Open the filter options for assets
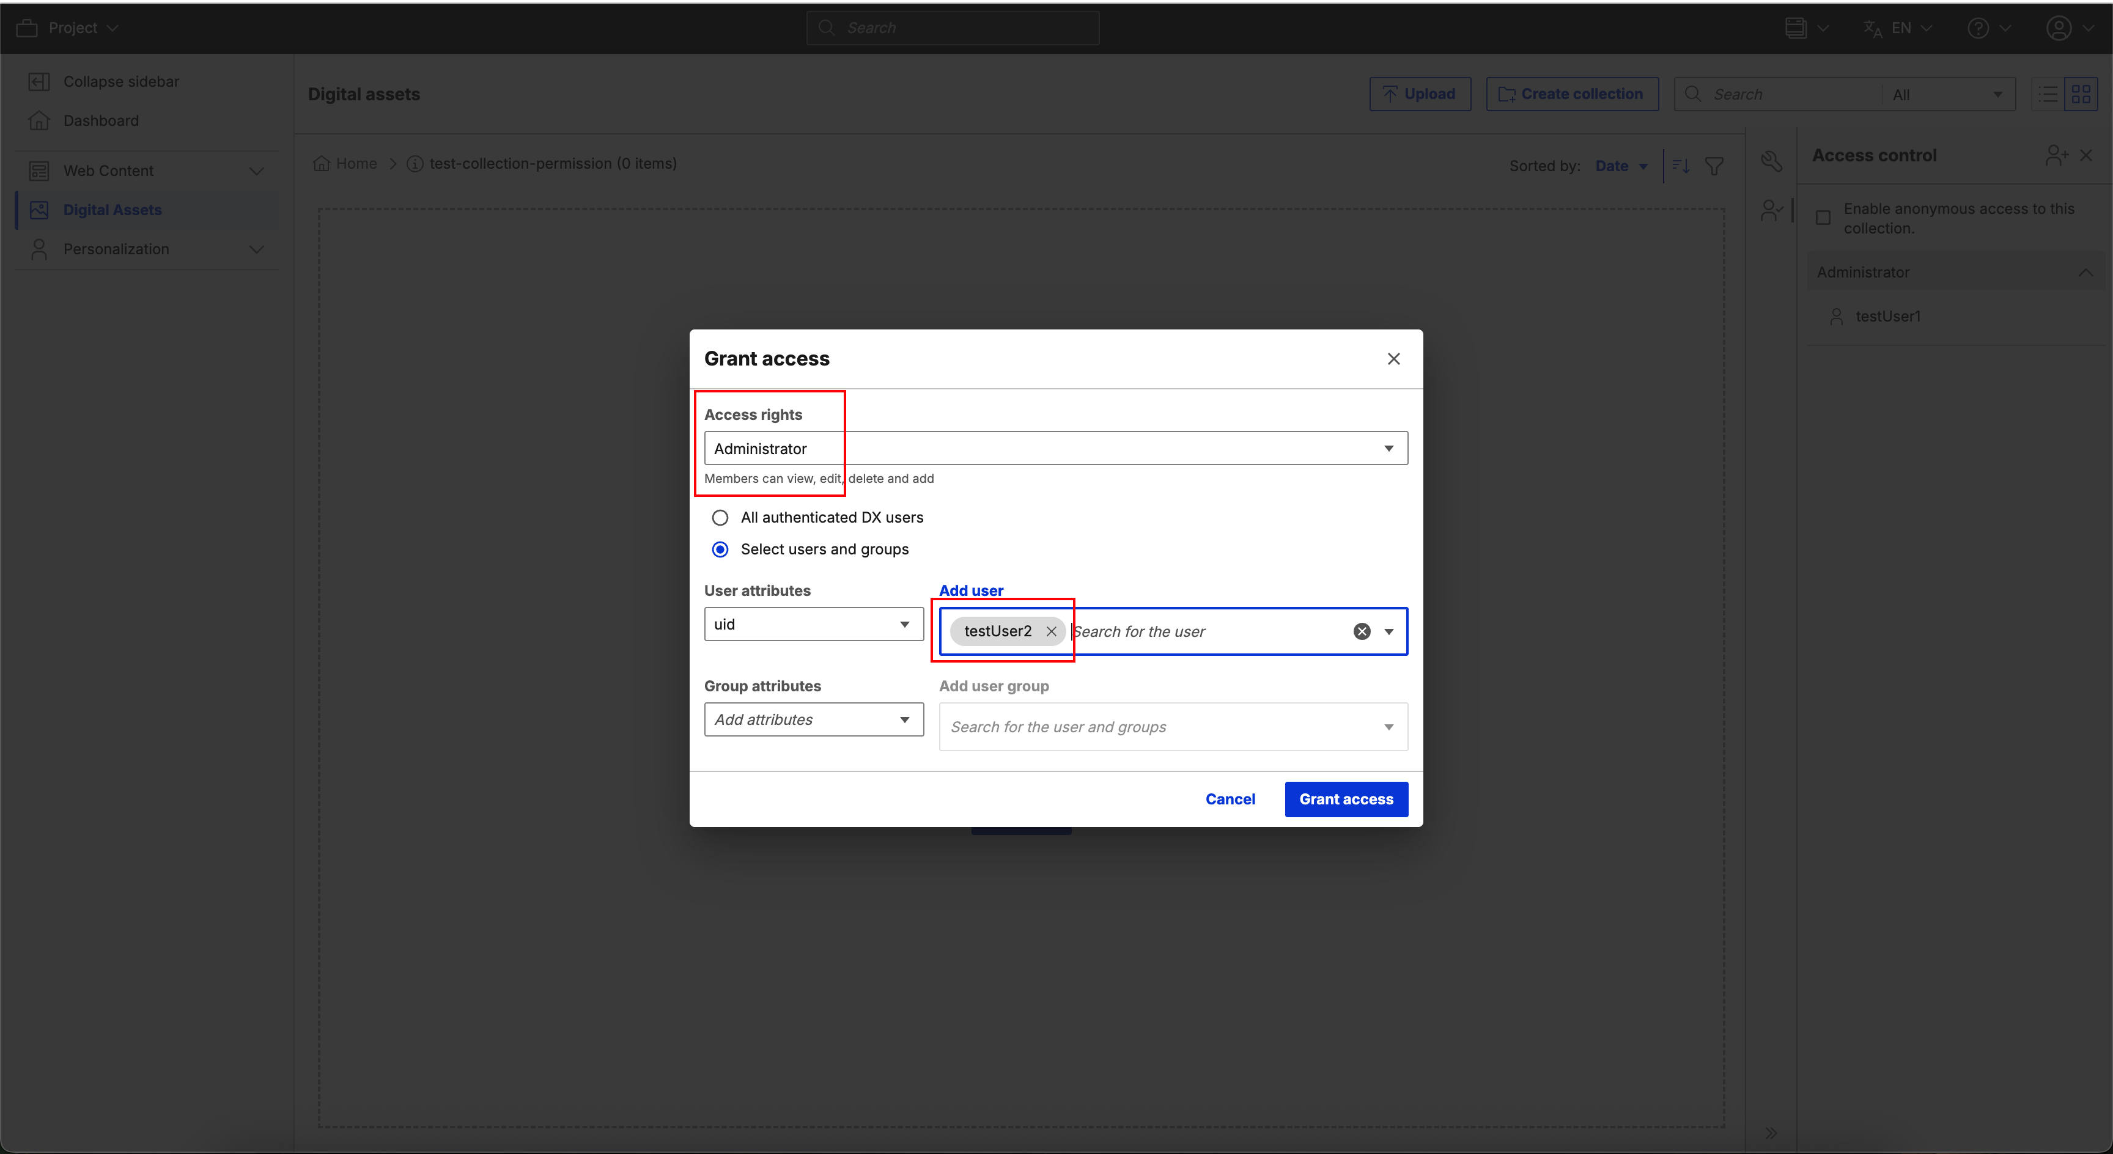2113x1154 pixels. coord(1715,166)
